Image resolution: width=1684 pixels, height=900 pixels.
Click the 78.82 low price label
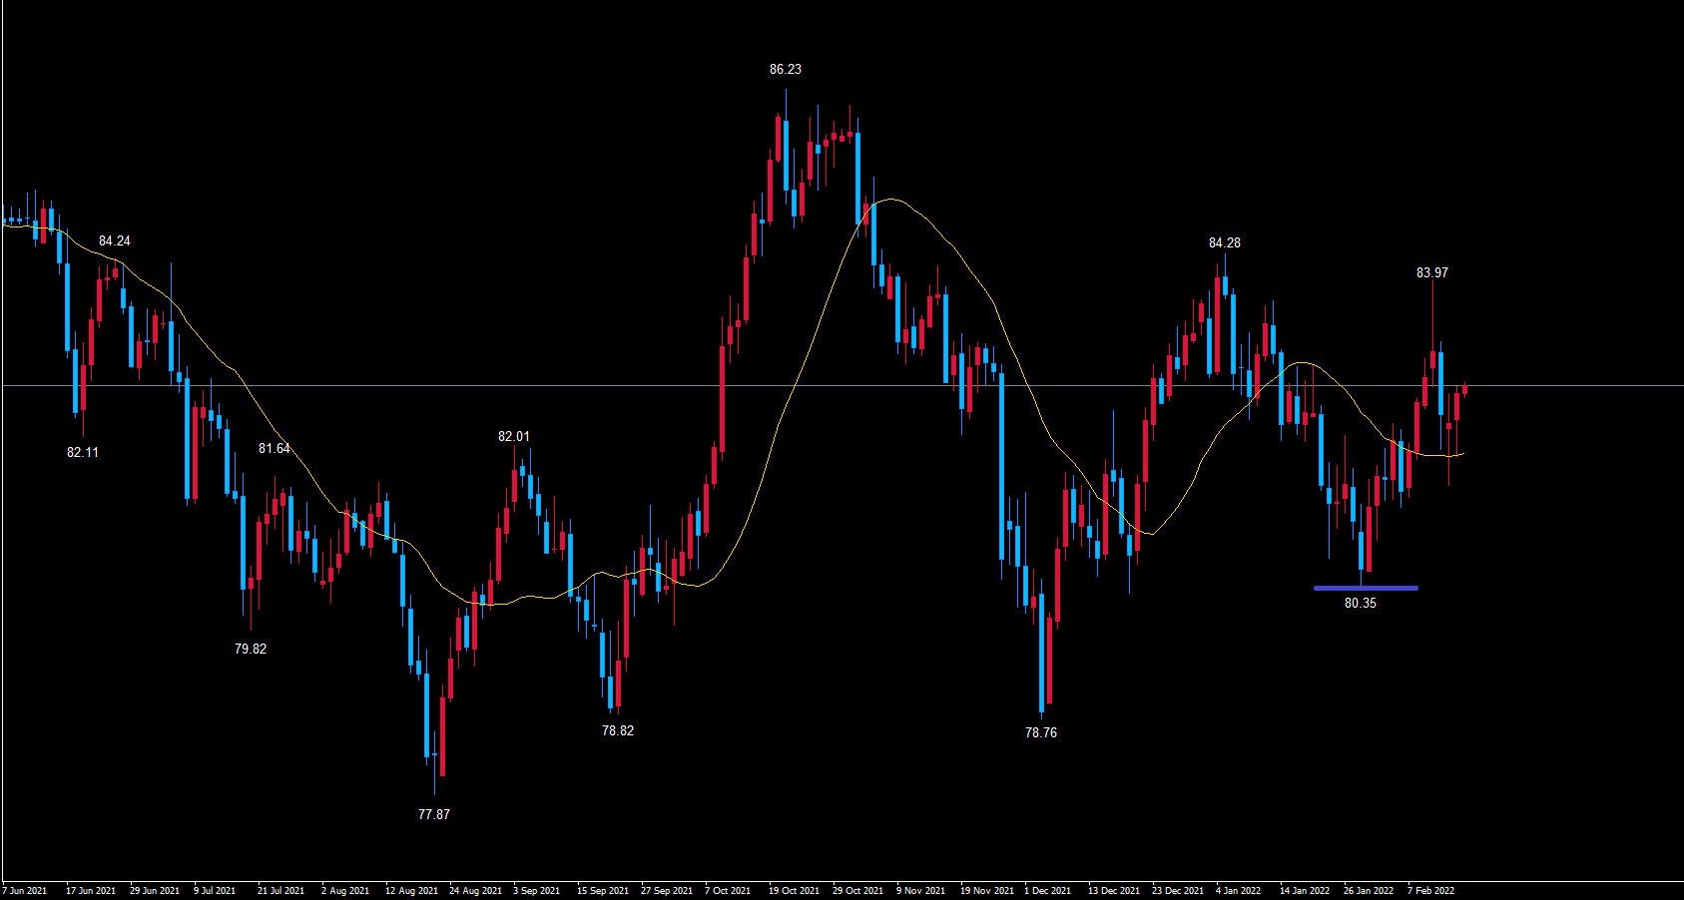click(x=617, y=730)
